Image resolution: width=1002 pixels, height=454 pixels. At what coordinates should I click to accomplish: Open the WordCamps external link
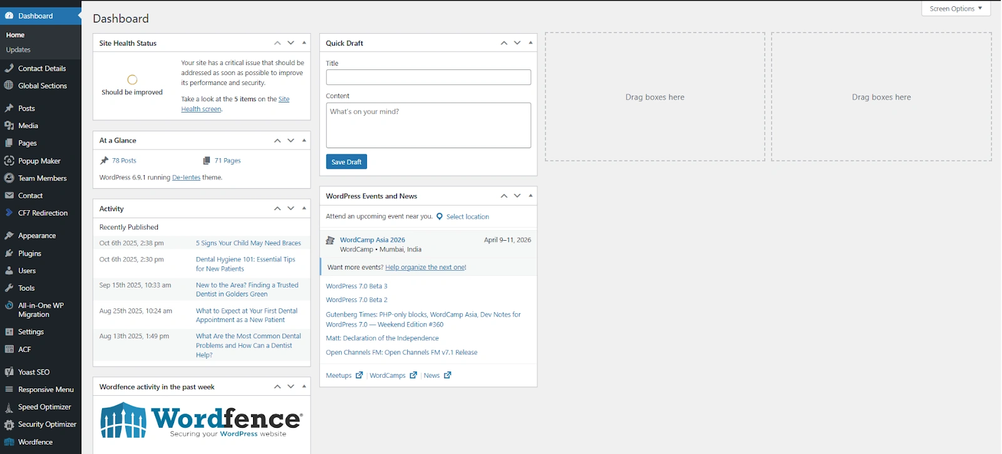click(393, 376)
